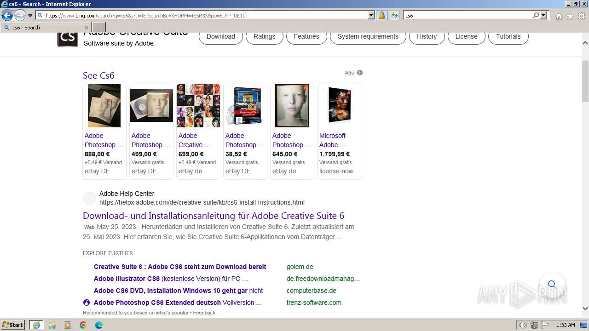
Task: Select the System requirements pill
Action: 368,36
